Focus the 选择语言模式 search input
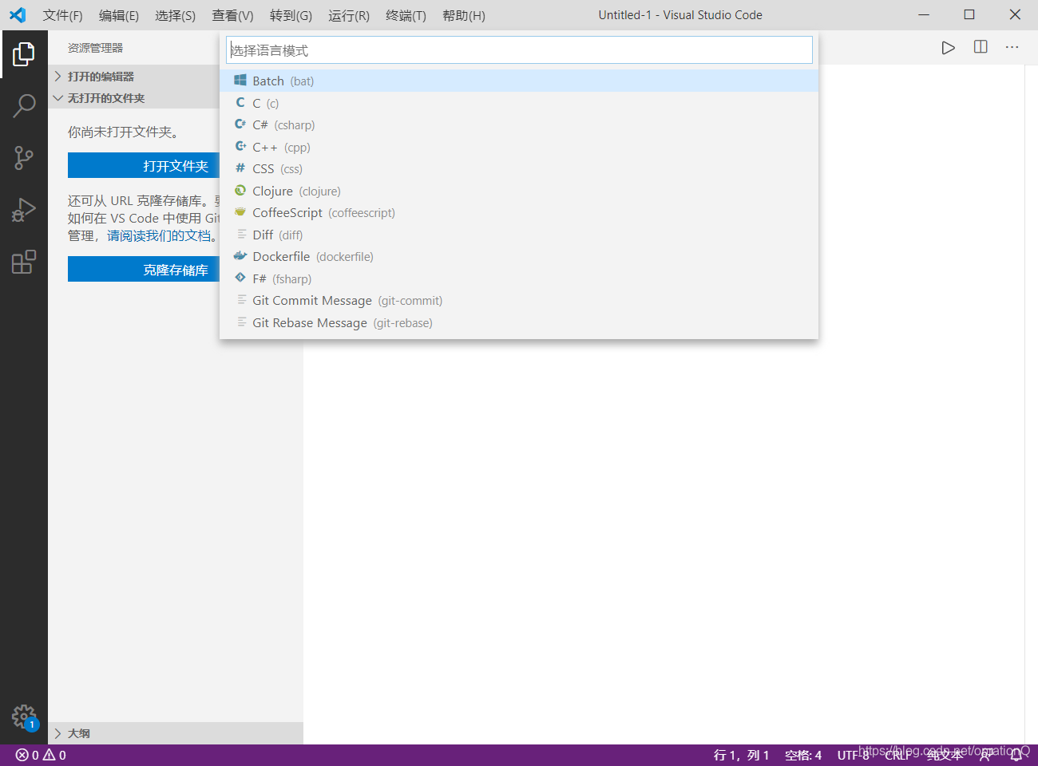The width and height of the screenshot is (1038, 766). (x=519, y=50)
